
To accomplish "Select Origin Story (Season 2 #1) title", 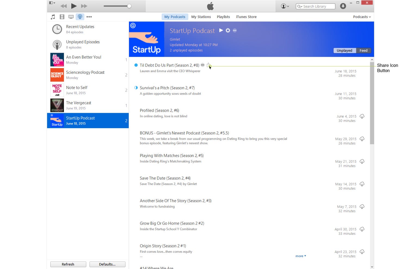I will tap(163, 246).
